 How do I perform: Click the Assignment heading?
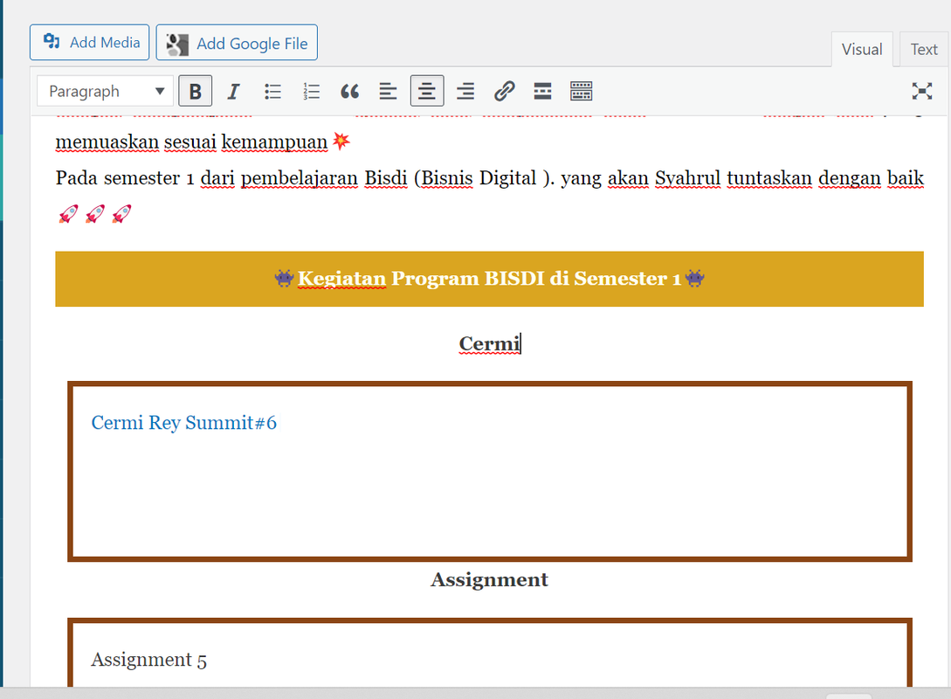tap(489, 579)
